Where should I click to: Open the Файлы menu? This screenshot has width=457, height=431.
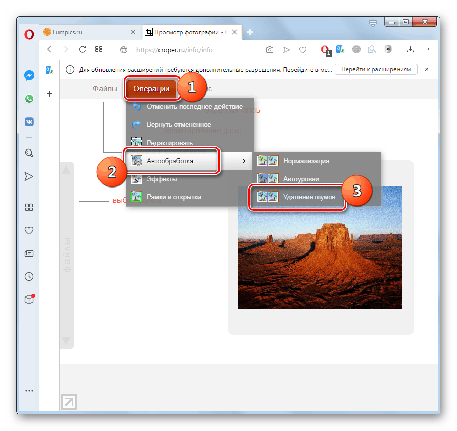(105, 89)
